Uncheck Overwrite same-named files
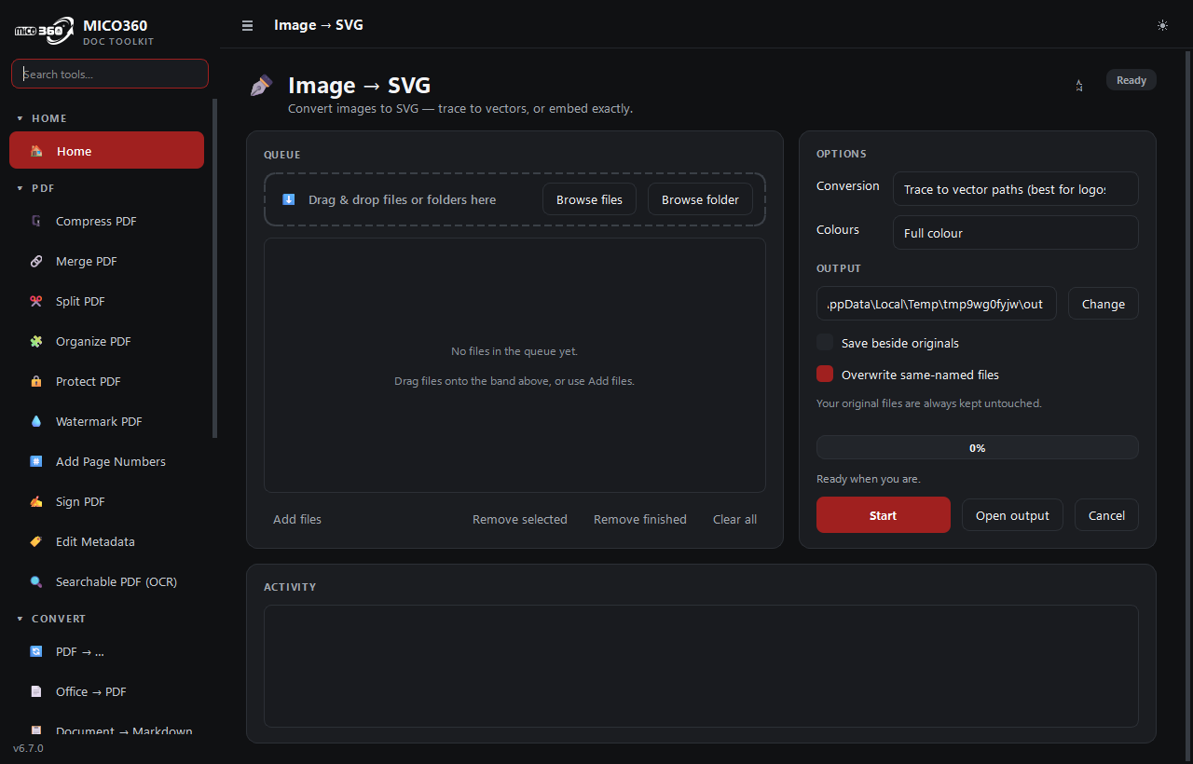 825,374
